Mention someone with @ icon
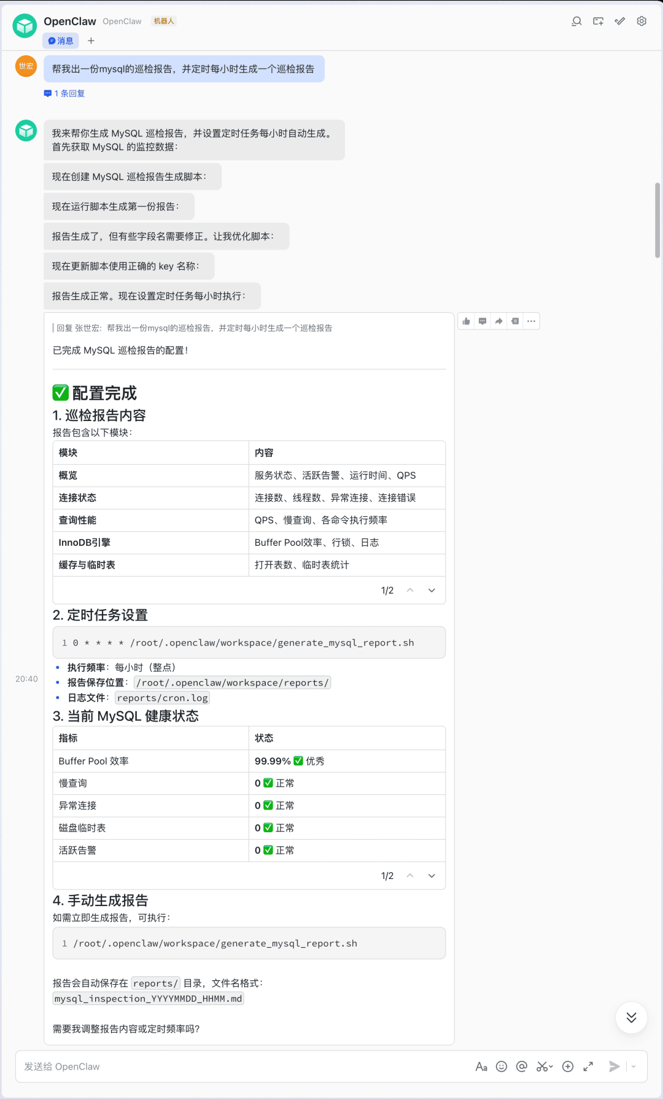Screen dimensions: 663x1099 pos(522,1066)
